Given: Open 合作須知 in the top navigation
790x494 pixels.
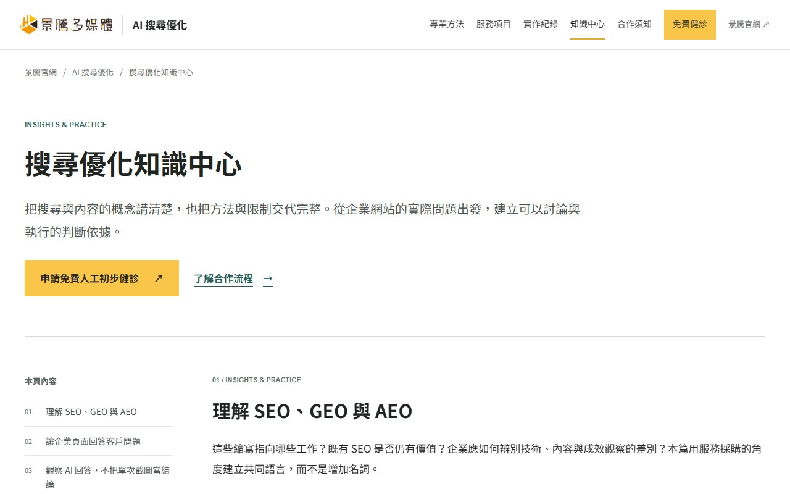Looking at the screenshot, I should tap(634, 24).
